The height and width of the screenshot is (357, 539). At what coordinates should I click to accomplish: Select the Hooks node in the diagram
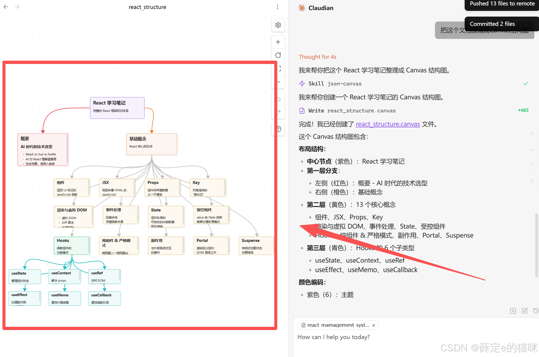(x=72, y=245)
